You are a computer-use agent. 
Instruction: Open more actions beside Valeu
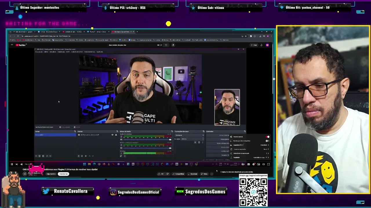[x=212, y=174]
